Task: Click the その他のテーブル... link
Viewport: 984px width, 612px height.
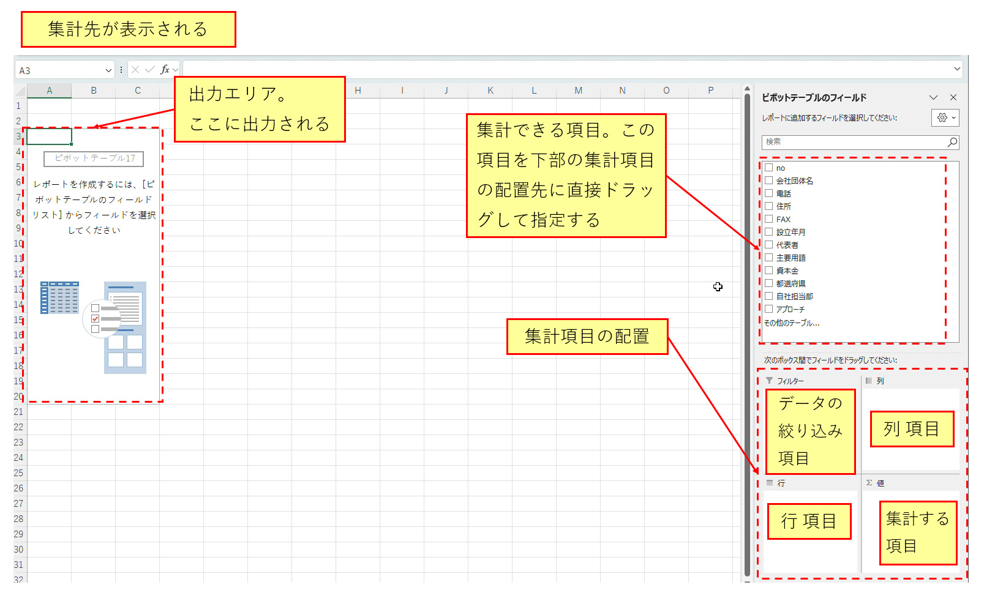Action: [x=791, y=323]
